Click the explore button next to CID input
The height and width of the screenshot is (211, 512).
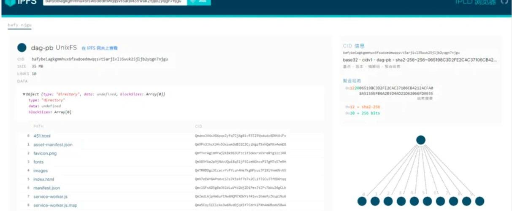pyautogui.click(x=199, y=2)
